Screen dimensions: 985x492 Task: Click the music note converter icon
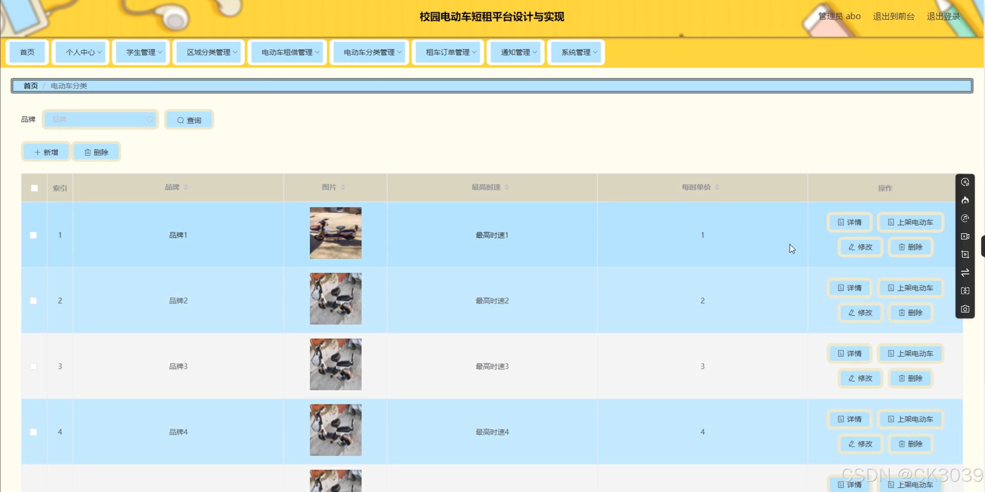point(965,218)
